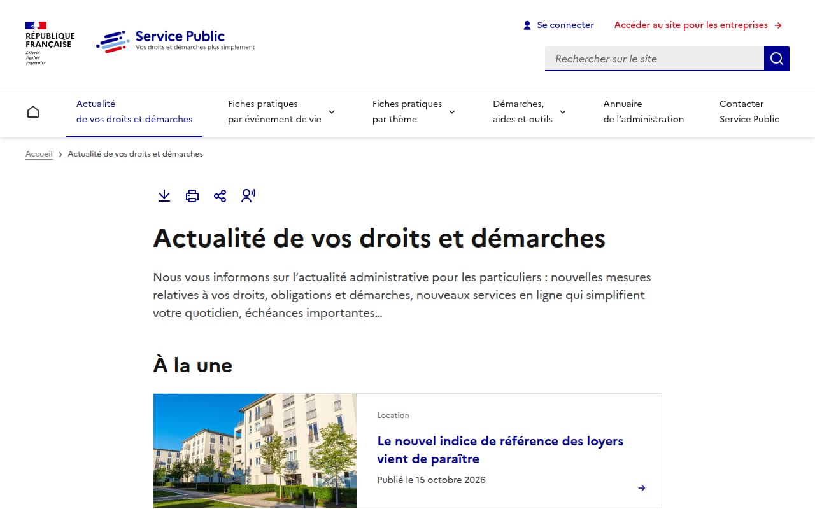Click the apartment building thumbnail image

click(255, 450)
